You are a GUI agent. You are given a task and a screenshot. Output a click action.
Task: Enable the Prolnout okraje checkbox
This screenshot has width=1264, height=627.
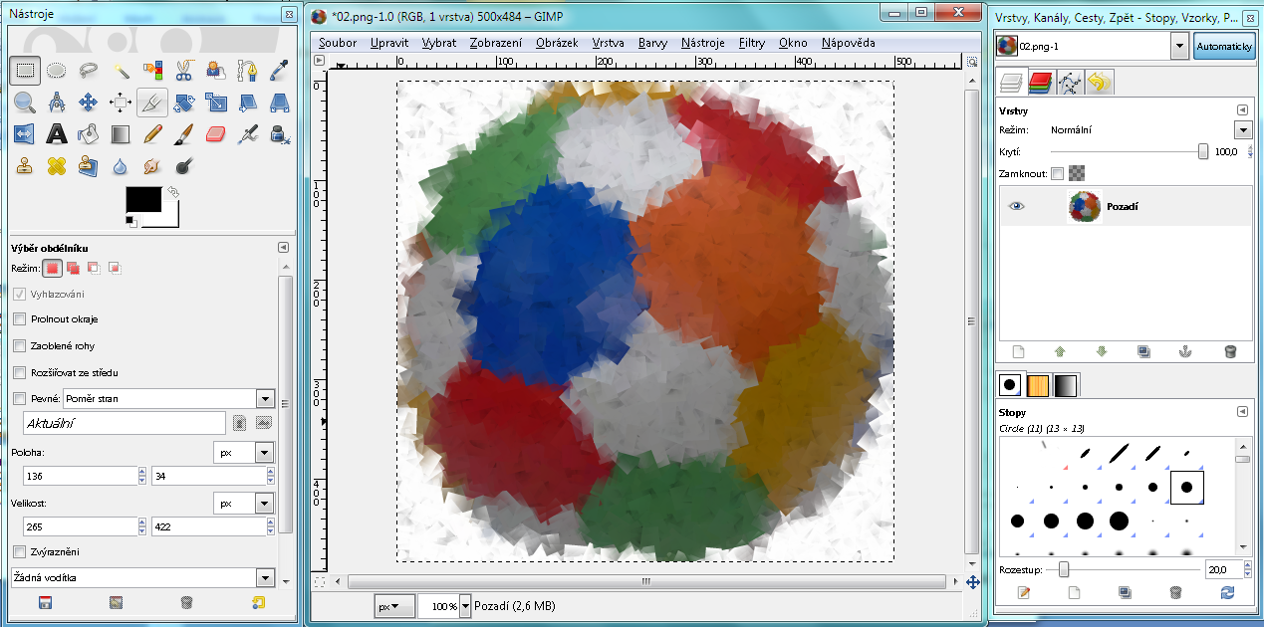tap(20, 319)
